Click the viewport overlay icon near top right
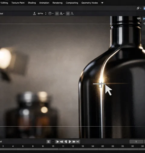Image resolution: width=145 pixels, height=153 pixels. tap(139, 19)
